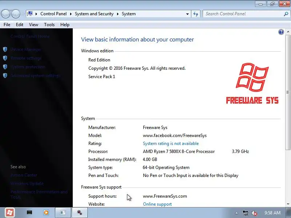
Task: Open the Online support link
Action: click(x=157, y=204)
